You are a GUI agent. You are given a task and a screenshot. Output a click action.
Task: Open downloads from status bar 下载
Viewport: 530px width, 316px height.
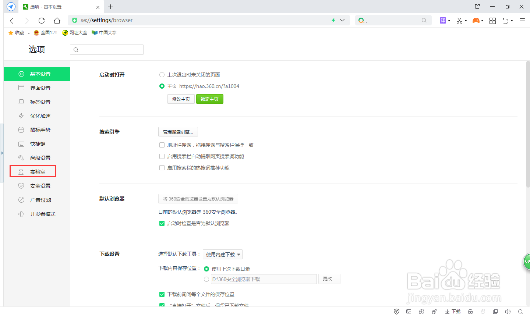click(453, 312)
